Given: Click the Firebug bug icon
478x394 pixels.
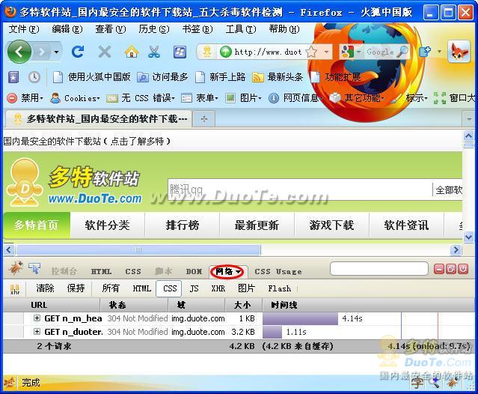Looking at the screenshot, I should (x=15, y=268).
